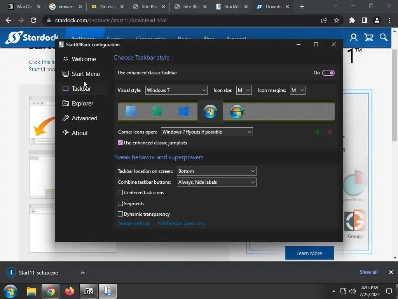
Task: Click StartAllBack taskbar button
Action: [108, 291]
